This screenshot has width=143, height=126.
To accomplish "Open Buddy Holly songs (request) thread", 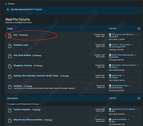I will [123, 55].
